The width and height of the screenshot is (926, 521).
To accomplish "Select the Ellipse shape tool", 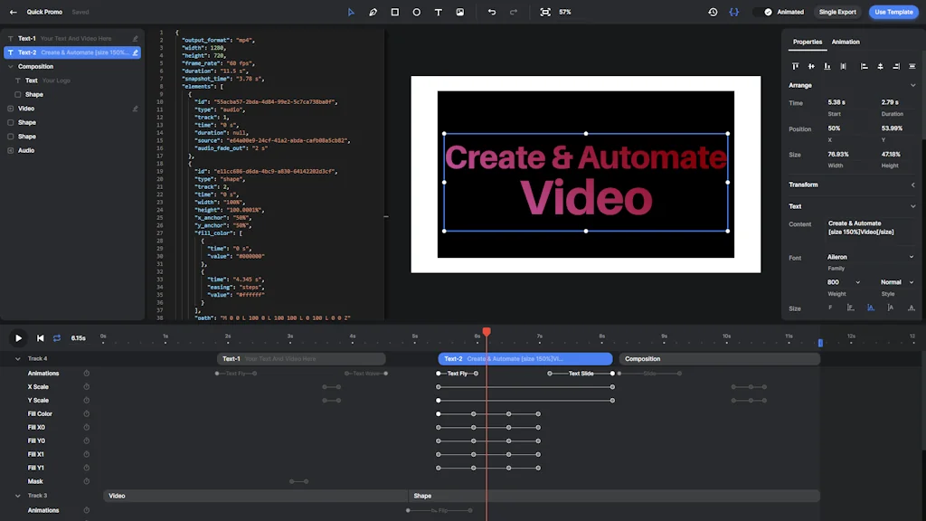I will [x=417, y=12].
